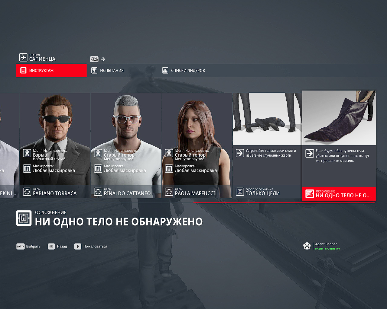This screenshot has height=309, width=387.
Task: Click maze complication icon beside Только цели
Action: (x=240, y=192)
